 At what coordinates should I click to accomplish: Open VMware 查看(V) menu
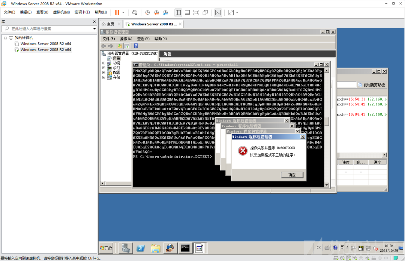pyautogui.click(x=42, y=12)
